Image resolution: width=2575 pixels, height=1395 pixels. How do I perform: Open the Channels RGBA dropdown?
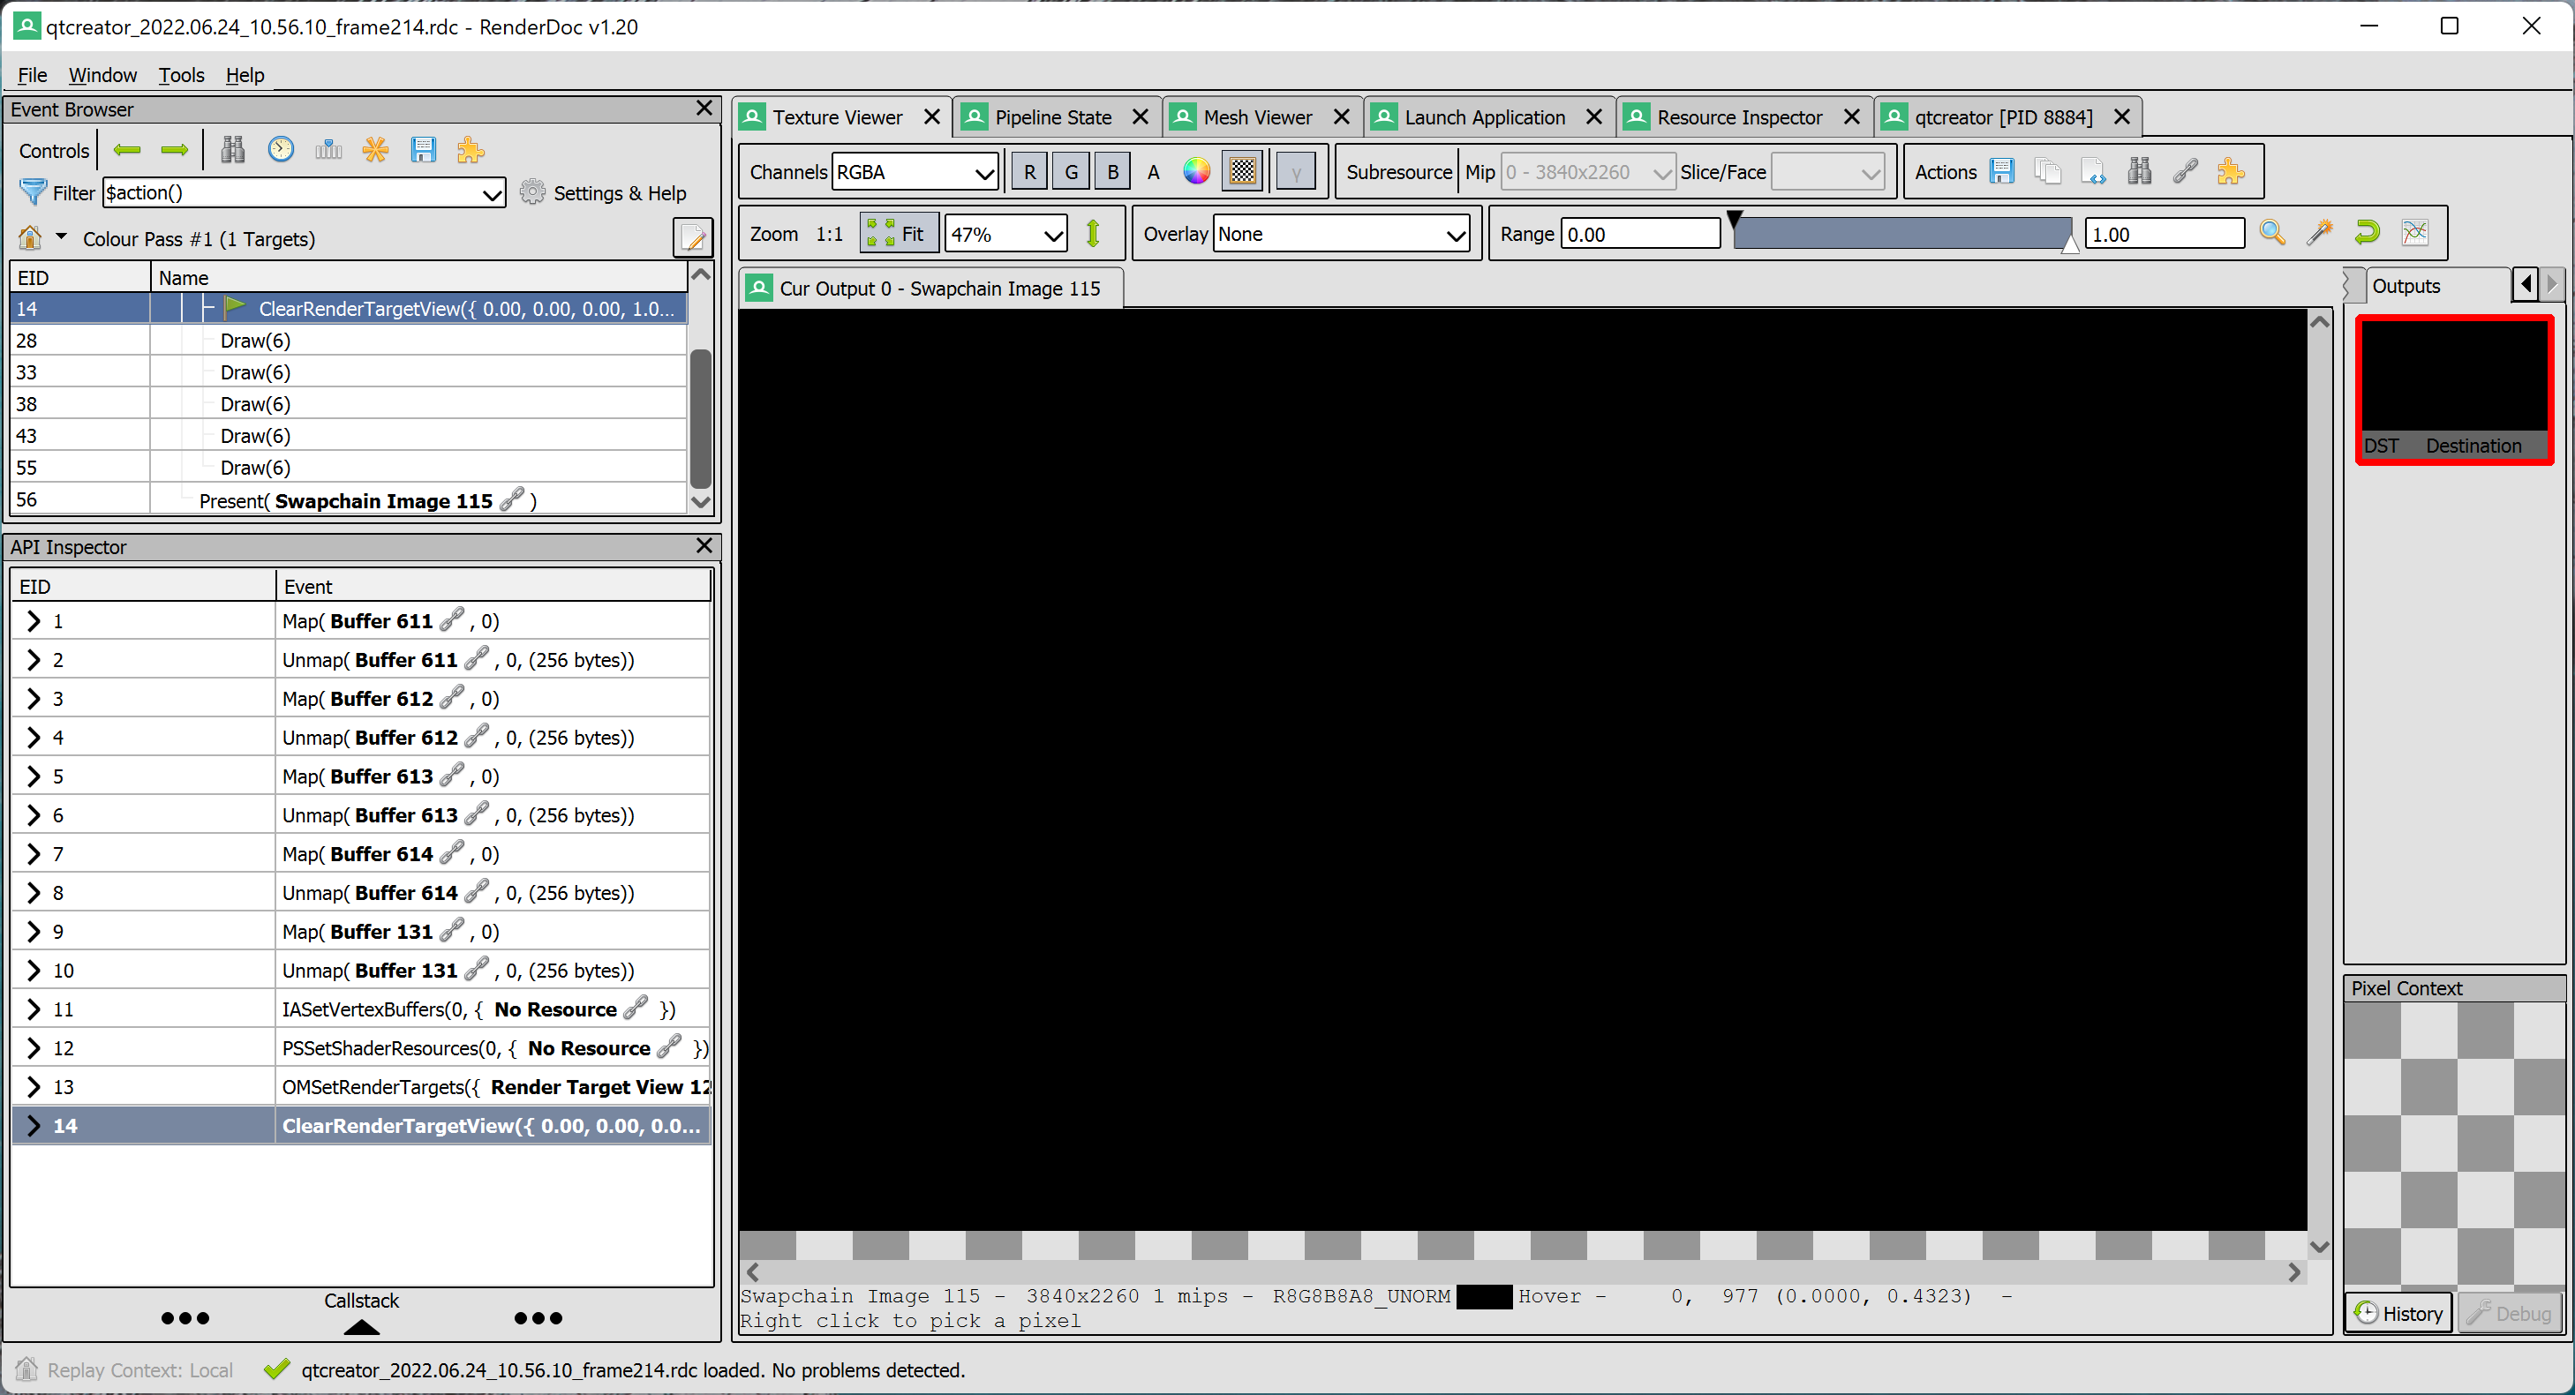913,171
